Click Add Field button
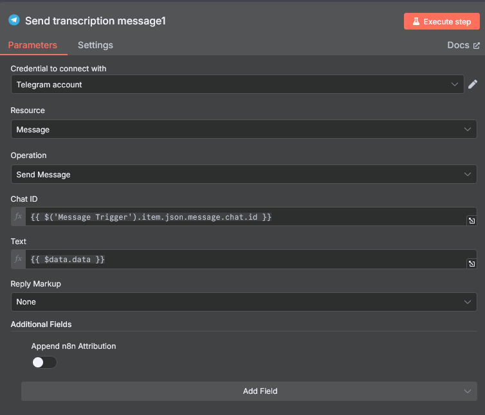 point(249,391)
